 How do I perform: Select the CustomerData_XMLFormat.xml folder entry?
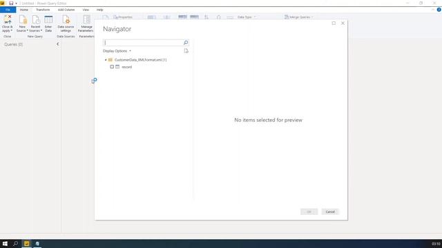tap(140, 60)
